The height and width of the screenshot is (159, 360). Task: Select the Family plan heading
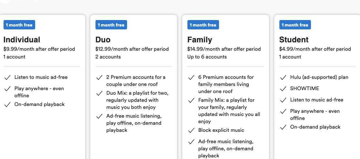pyautogui.click(x=200, y=39)
